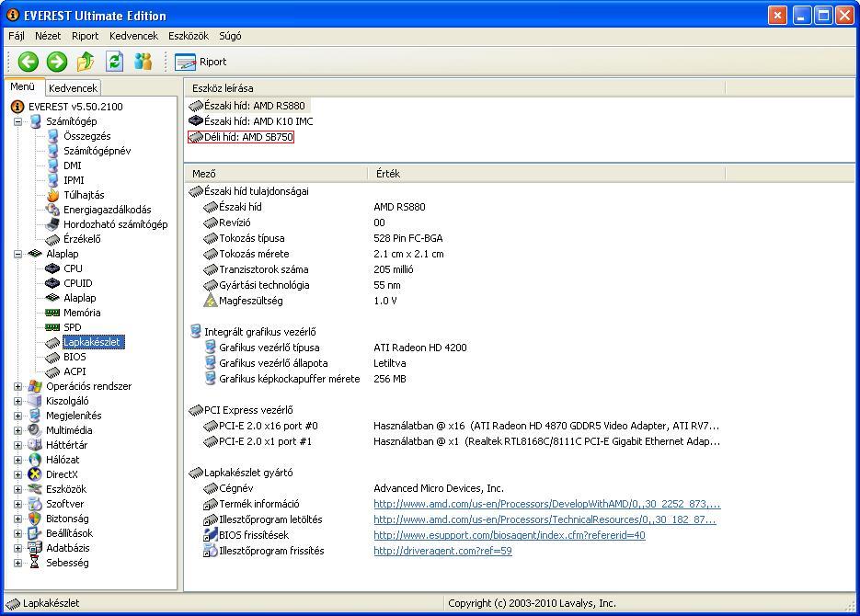Select Északi híd: AMD K10 IMC device
860x616 pixels.
[251, 121]
